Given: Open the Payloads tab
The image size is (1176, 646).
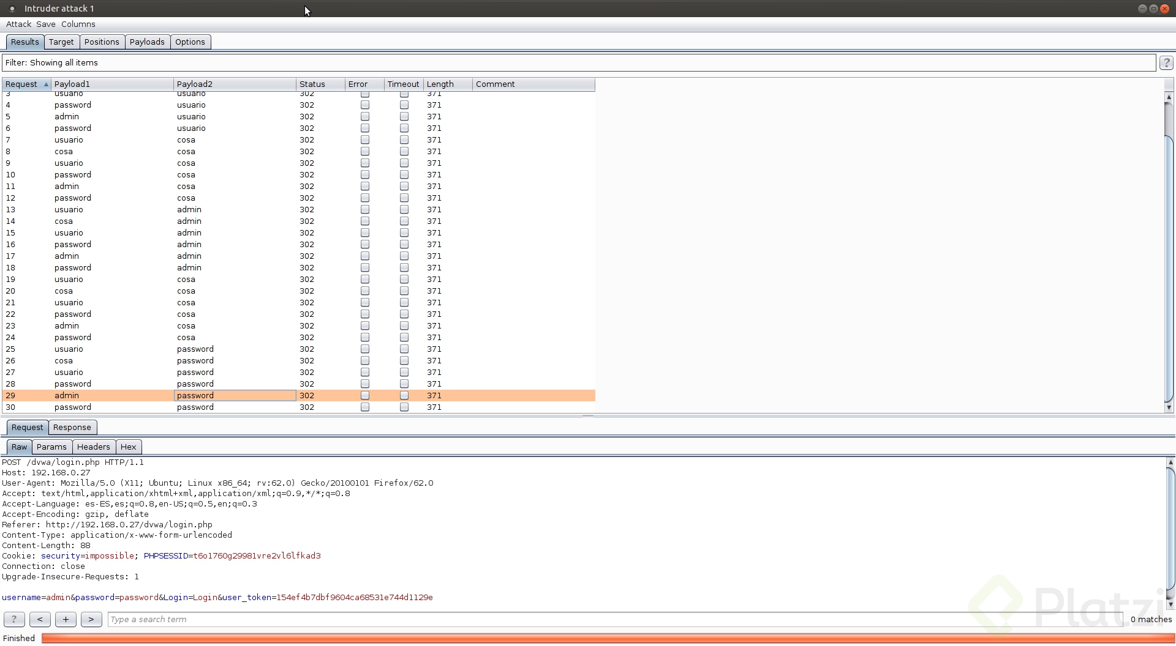Looking at the screenshot, I should 147,42.
